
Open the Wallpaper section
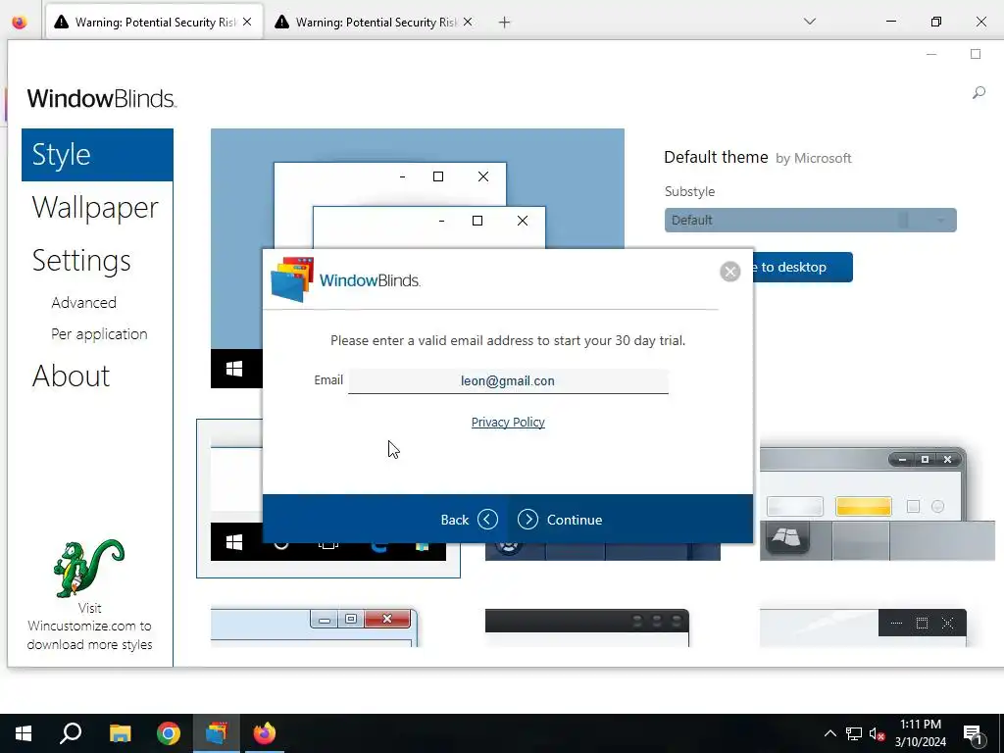tap(95, 208)
